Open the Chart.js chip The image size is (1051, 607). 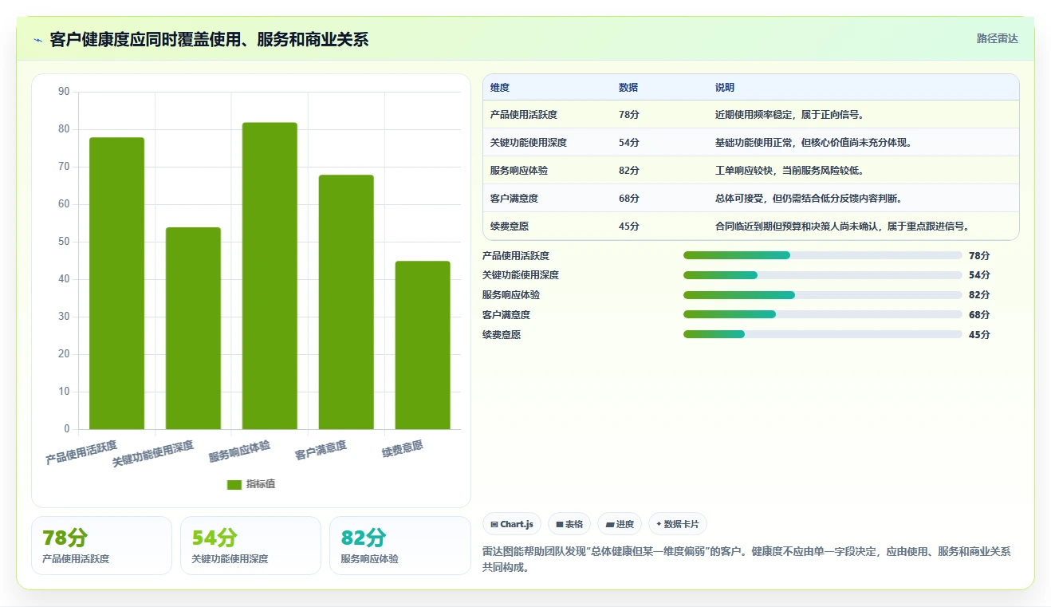point(512,524)
